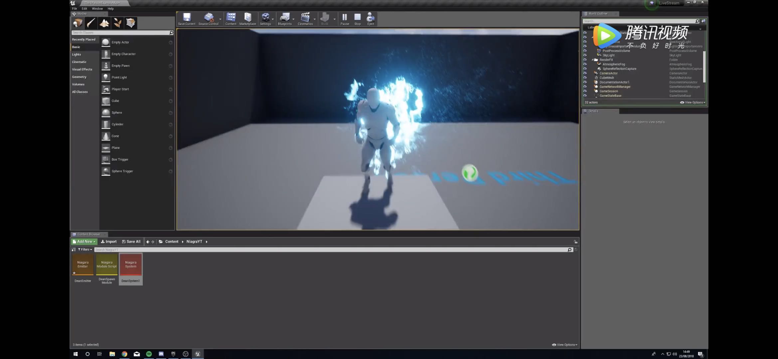Open the Source Control toolbar icon
Image resolution: width=778 pixels, height=359 pixels.
tap(209, 17)
